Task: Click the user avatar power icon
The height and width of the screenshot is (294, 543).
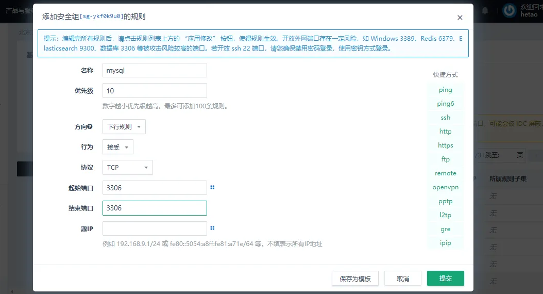Action: pyautogui.click(x=510, y=10)
